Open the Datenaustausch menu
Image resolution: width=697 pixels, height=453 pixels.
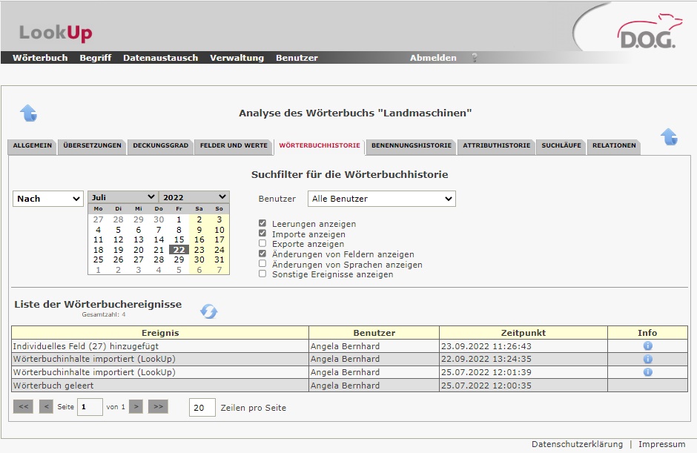tap(160, 58)
